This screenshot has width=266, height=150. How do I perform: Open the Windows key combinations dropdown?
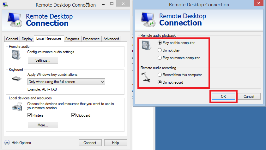[66, 81]
